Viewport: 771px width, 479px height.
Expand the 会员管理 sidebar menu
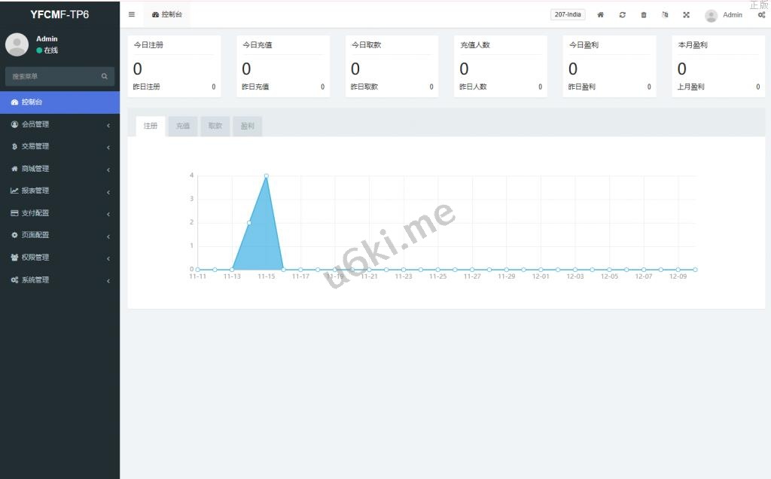(59, 124)
